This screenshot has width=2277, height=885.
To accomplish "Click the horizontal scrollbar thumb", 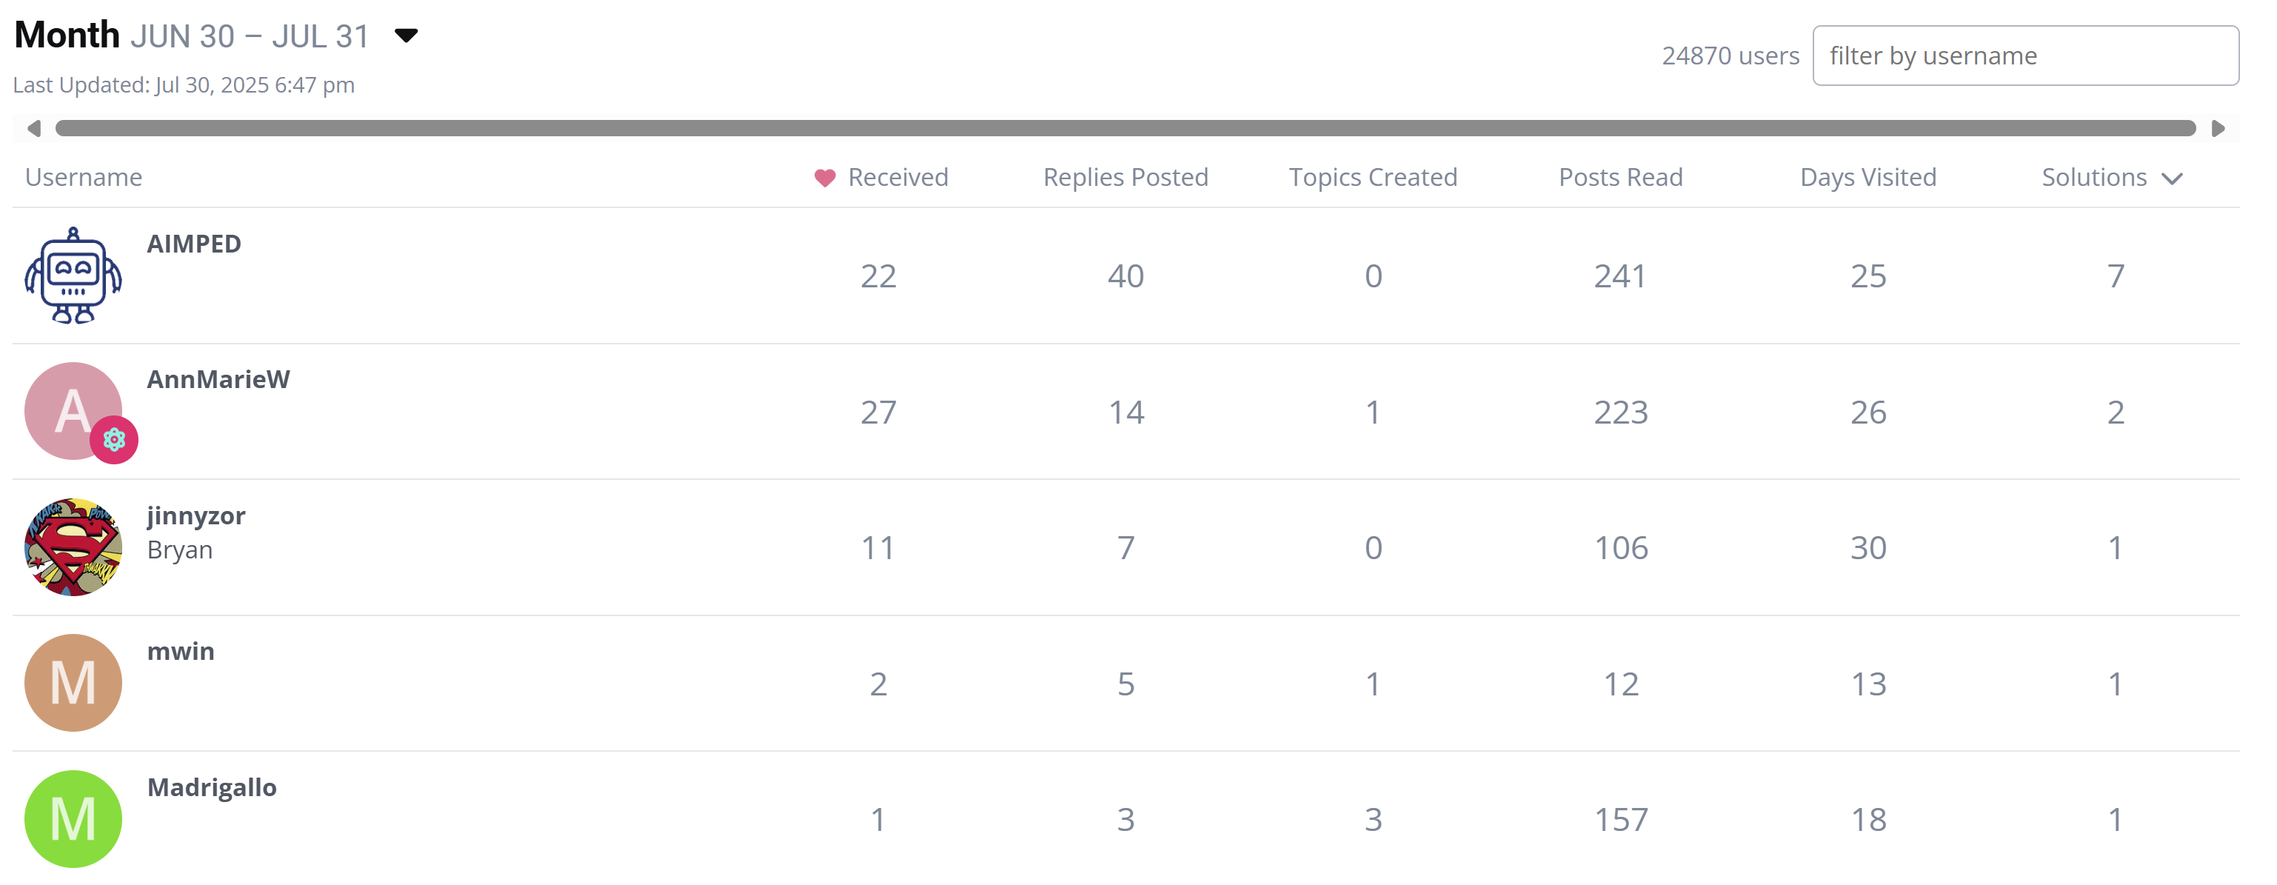I will [x=1124, y=129].
